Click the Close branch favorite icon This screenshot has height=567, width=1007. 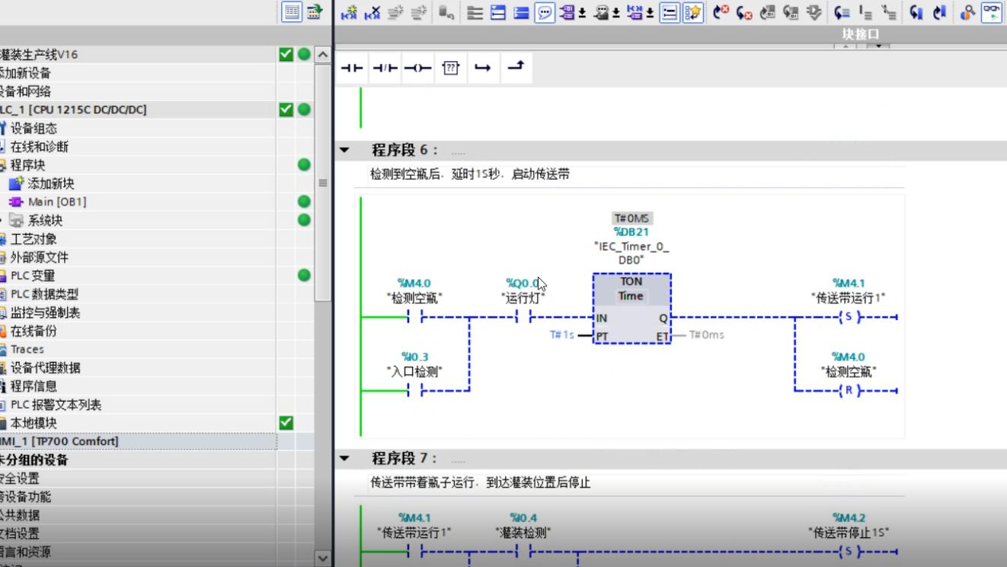[x=516, y=68]
